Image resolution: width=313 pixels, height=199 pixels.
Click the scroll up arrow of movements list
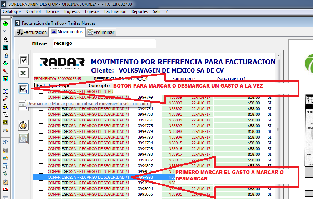278,56
